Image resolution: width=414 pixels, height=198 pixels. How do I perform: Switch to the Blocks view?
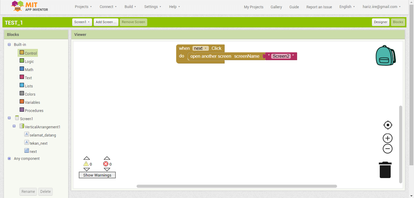point(398,22)
